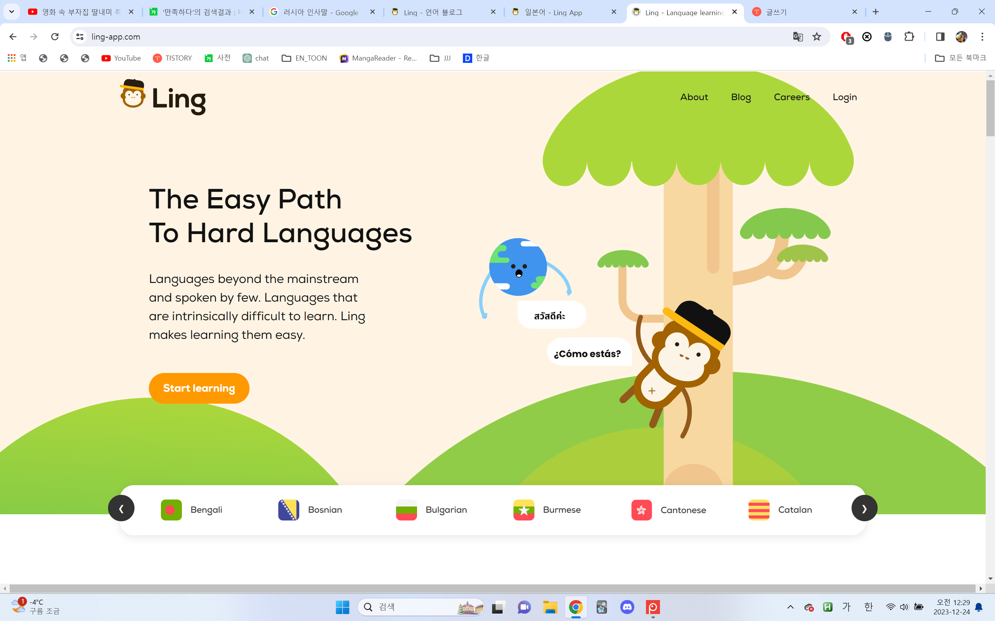This screenshot has width=995, height=621.
Task: Open the Windows Start menu
Action: coord(342,607)
